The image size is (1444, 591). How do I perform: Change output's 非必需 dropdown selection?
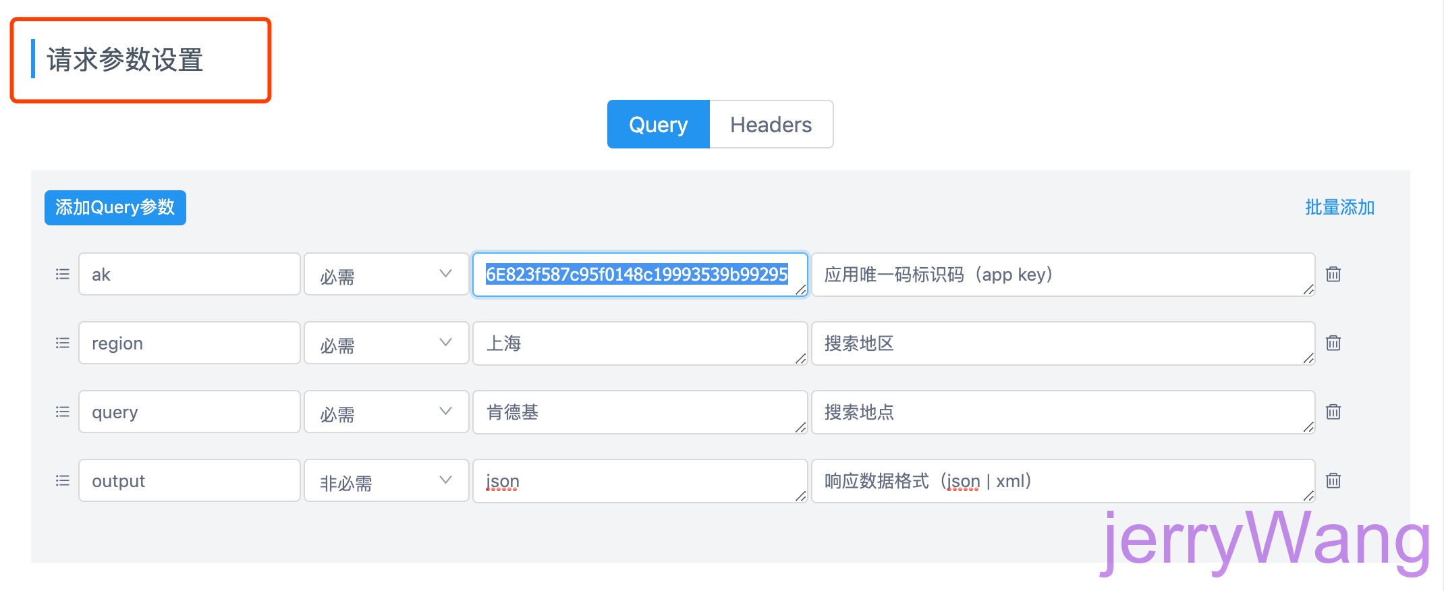tap(386, 481)
